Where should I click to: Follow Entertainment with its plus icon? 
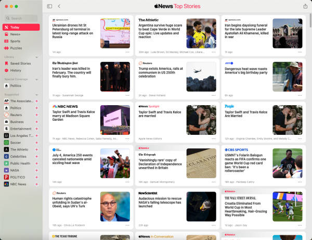(36, 129)
